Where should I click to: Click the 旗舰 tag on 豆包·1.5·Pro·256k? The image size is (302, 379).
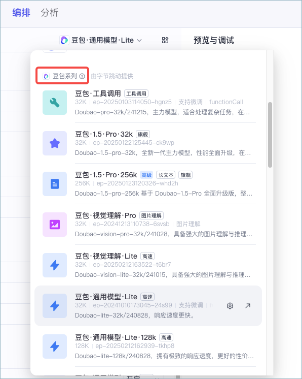(185, 175)
